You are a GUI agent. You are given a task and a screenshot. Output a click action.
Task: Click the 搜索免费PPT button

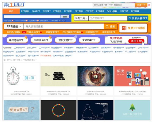[x=138, y=18]
